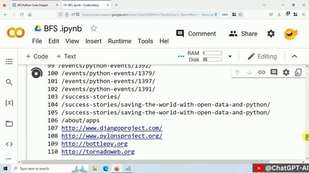The image size is (309, 173).
Task: Open Colab settings gear in header
Action: coord(271,34)
